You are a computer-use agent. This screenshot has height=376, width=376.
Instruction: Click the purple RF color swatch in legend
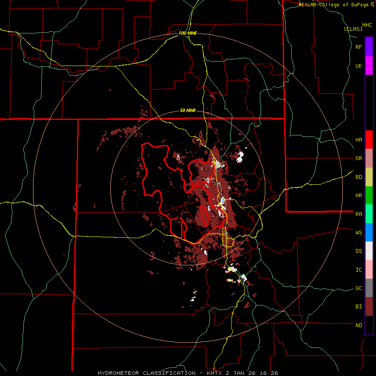[369, 47]
